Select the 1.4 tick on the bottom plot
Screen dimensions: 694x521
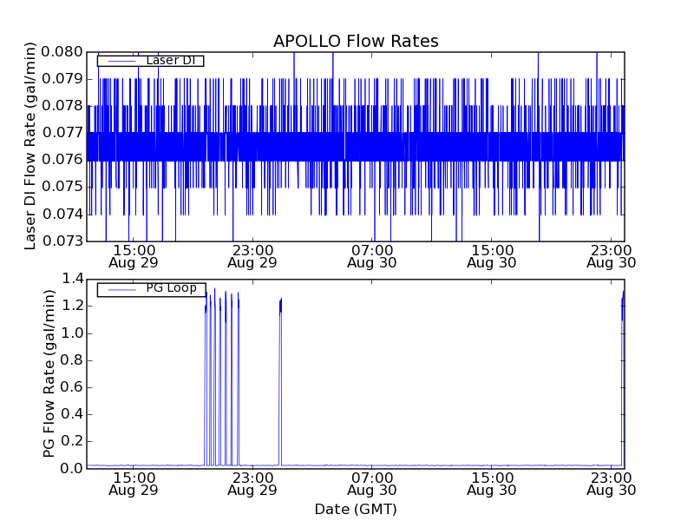[x=73, y=279]
